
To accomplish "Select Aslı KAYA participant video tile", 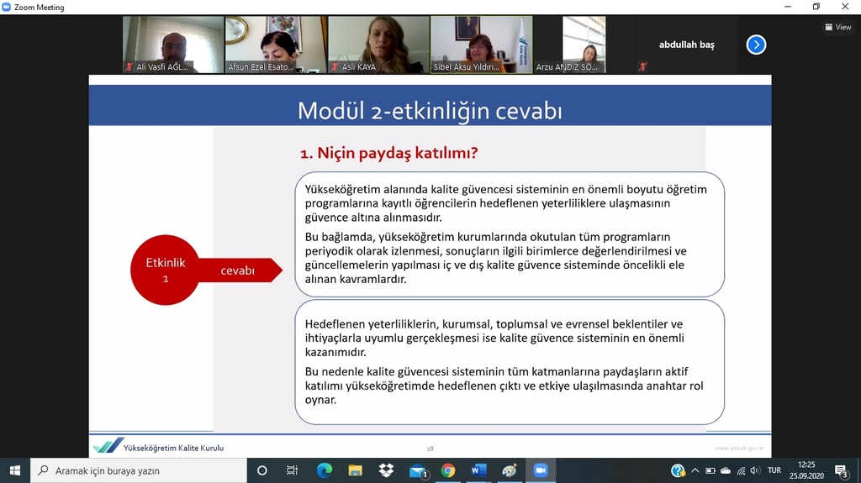I will (378, 45).
